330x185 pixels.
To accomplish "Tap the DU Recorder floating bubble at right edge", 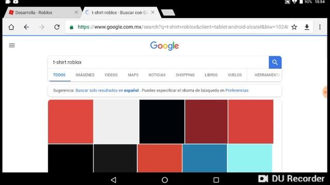I will (x=326, y=92).
